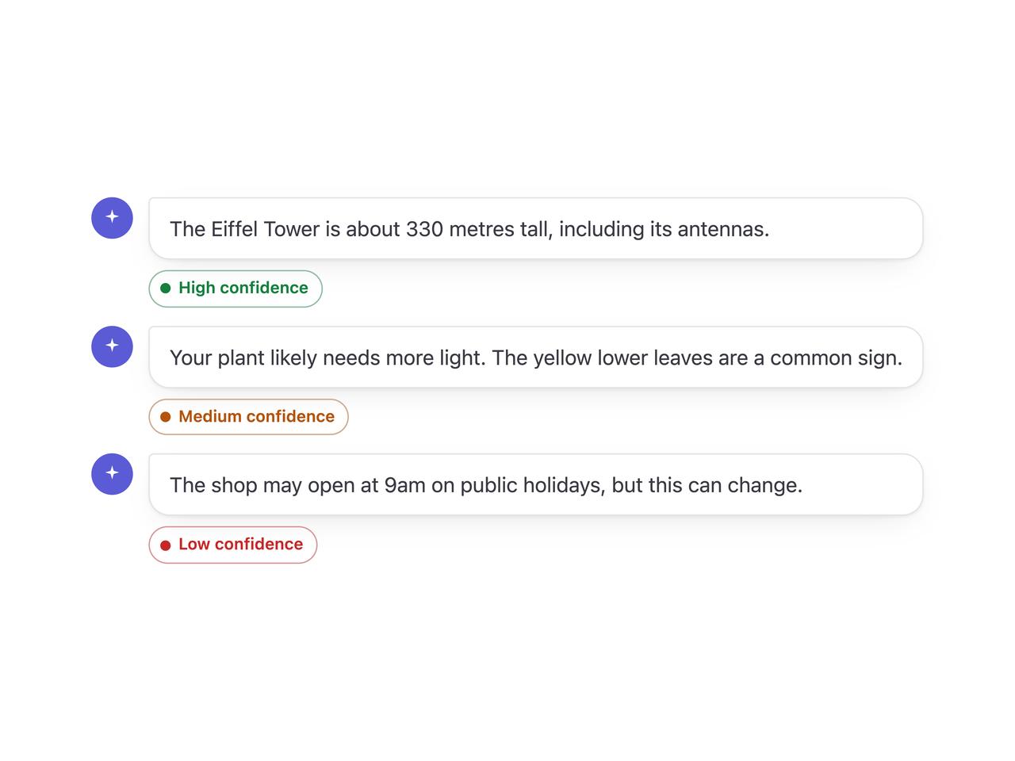Open the Low confidence badge
The image size is (1015, 761).
(233, 545)
